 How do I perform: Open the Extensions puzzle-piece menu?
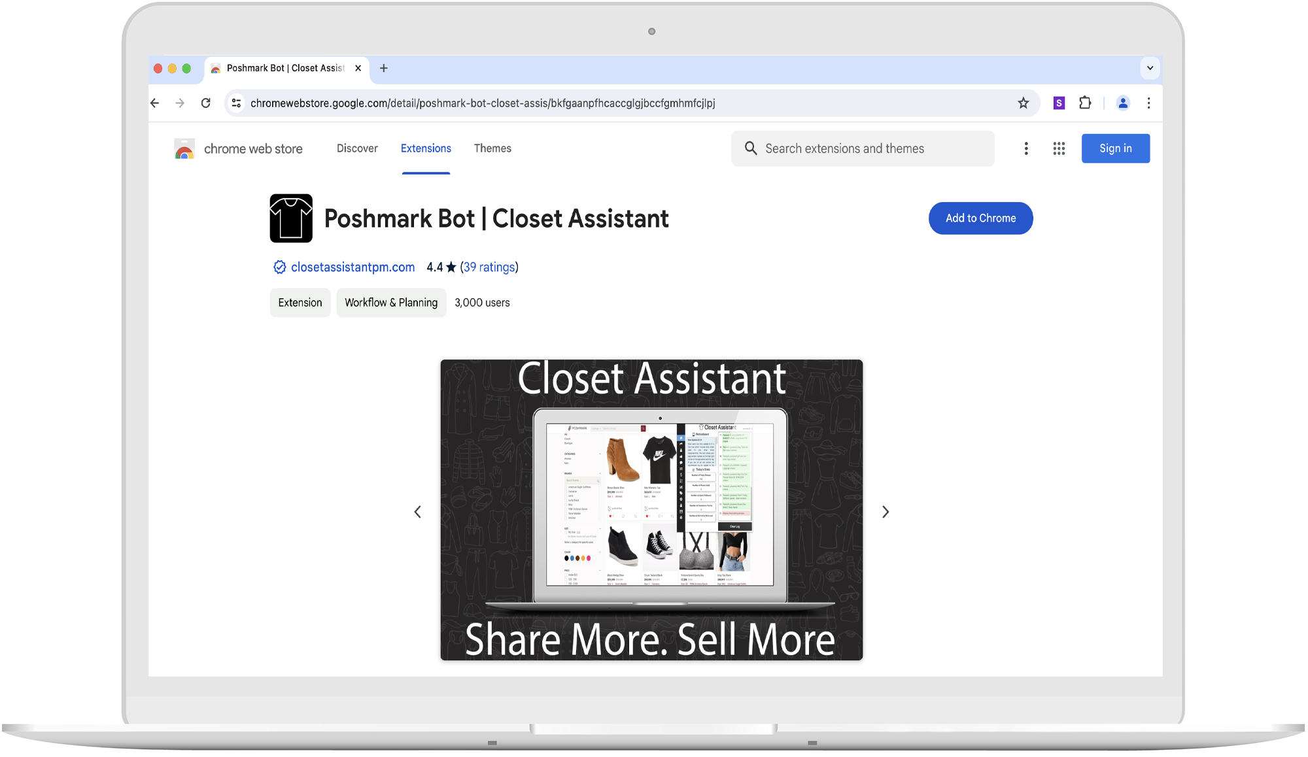1085,103
